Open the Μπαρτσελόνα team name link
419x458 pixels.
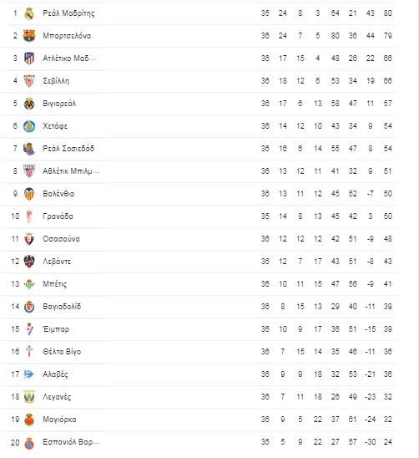67,36
